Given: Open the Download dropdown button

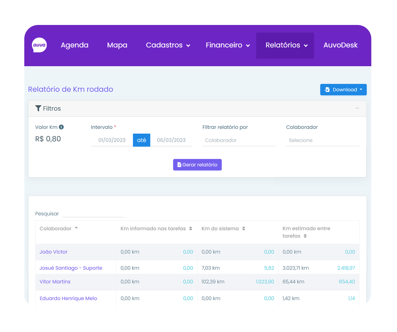Looking at the screenshot, I should coord(343,90).
